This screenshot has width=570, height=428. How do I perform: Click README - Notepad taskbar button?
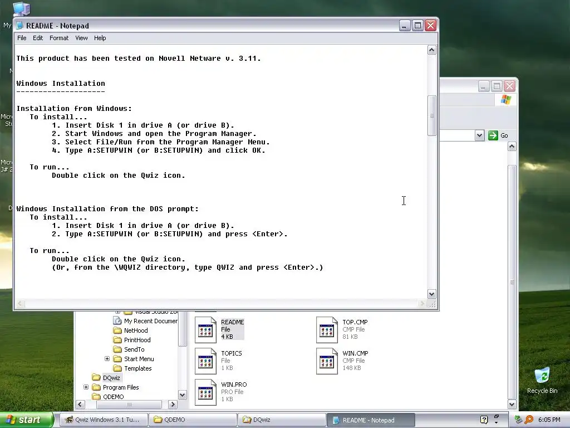click(371, 420)
